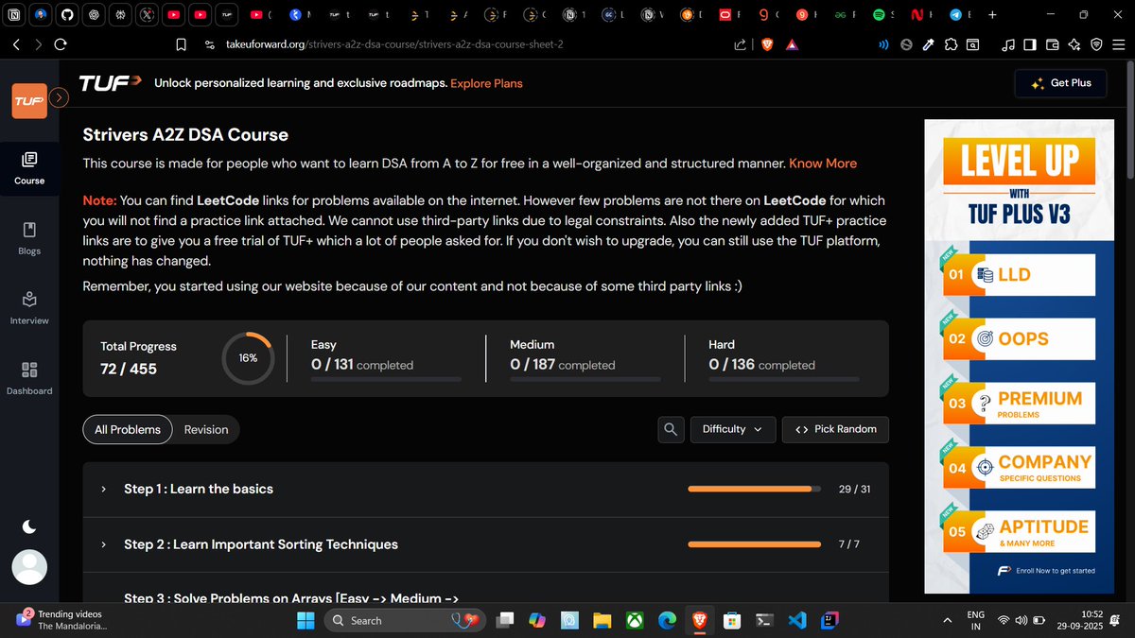Open the Xbox app from taskbar

point(637,620)
